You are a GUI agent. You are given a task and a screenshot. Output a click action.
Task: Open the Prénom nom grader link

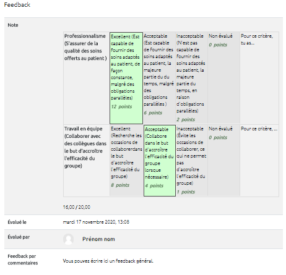(98, 239)
